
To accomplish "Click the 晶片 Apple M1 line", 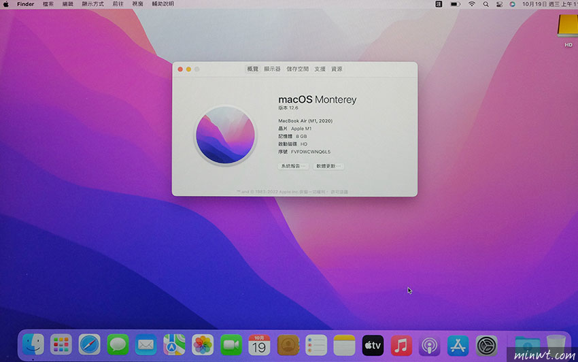I will point(295,129).
